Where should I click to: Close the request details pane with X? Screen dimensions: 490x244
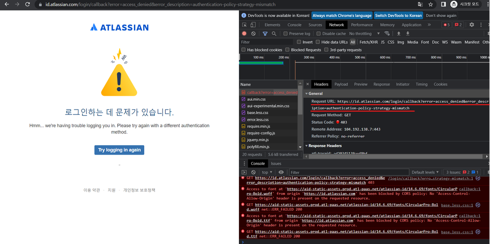tap(308, 84)
